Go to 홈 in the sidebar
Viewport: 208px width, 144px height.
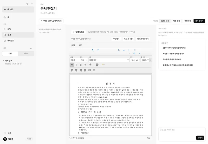[x=18, y=17]
